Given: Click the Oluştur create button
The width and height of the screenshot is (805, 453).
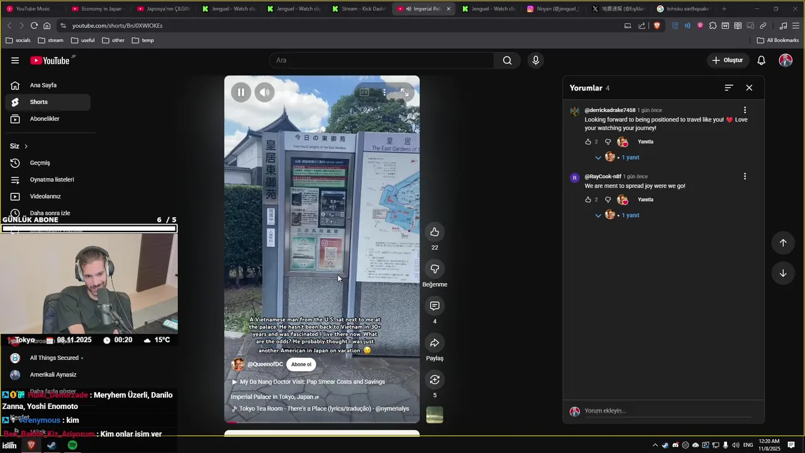Looking at the screenshot, I should pyautogui.click(x=728, y=60).
